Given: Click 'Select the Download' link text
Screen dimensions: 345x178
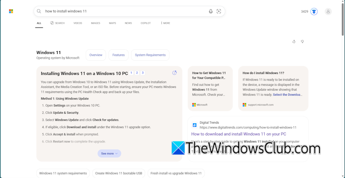Looking at the screenshot, I should [287, 95].
